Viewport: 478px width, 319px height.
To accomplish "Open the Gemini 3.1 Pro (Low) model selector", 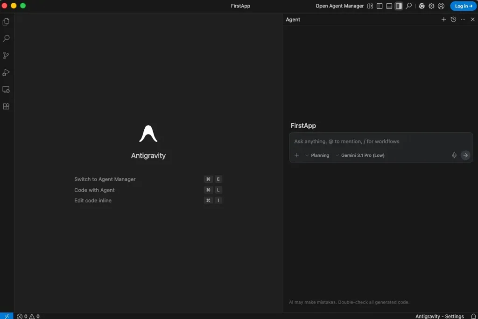I will (360, 156).
